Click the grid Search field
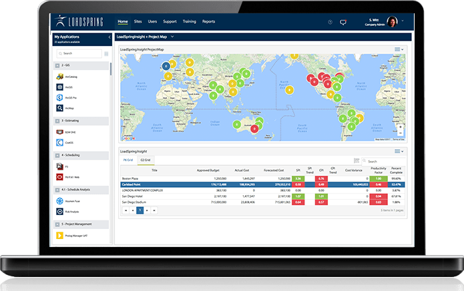Screen dimensions: 464x291 pos(383,161)
